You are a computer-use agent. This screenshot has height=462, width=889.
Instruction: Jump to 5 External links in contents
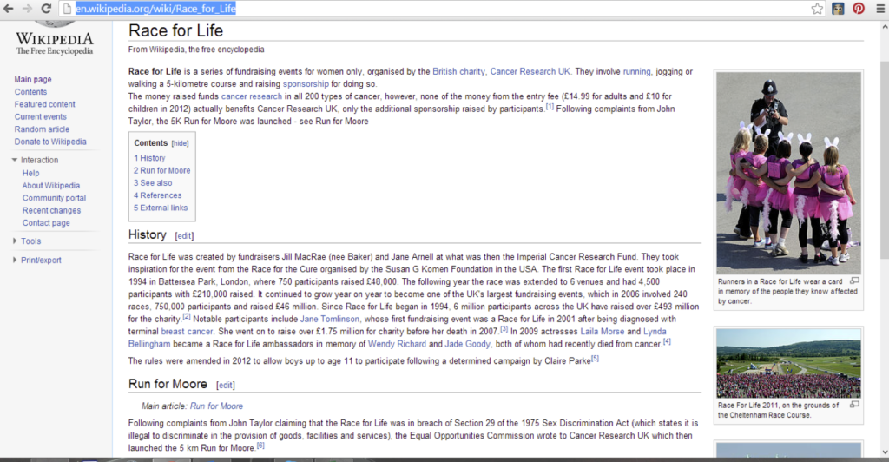(161, 208)
